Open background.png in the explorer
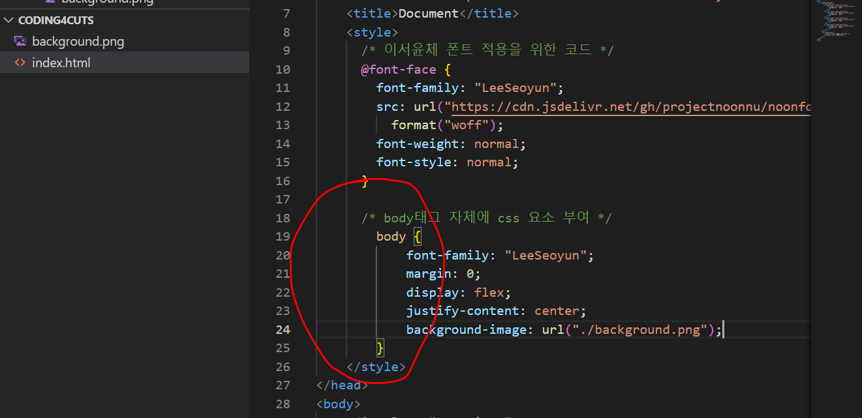Viewport: 862px width, 418px height. pyautogui.click(x=78, y=41)
